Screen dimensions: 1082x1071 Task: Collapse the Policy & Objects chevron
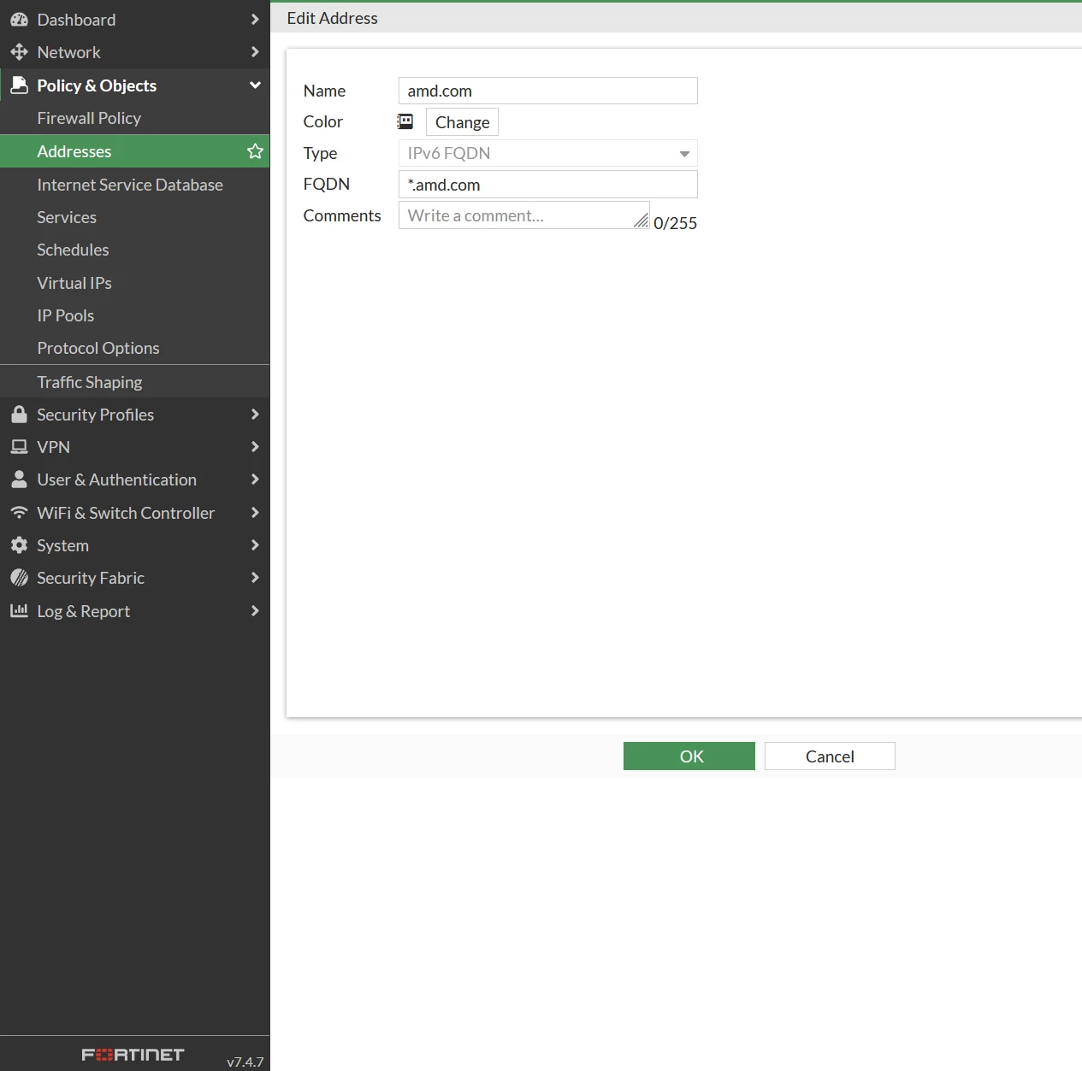(255, 85)
